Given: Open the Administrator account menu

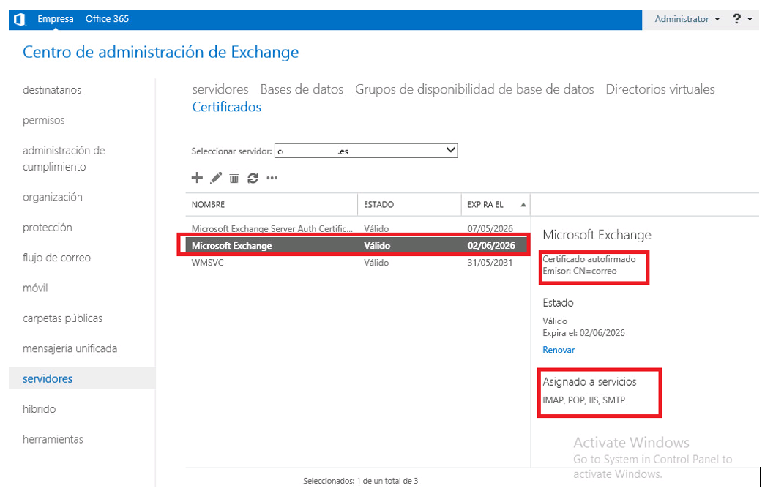Looking at the screenshot, I should tap(687, 19).
